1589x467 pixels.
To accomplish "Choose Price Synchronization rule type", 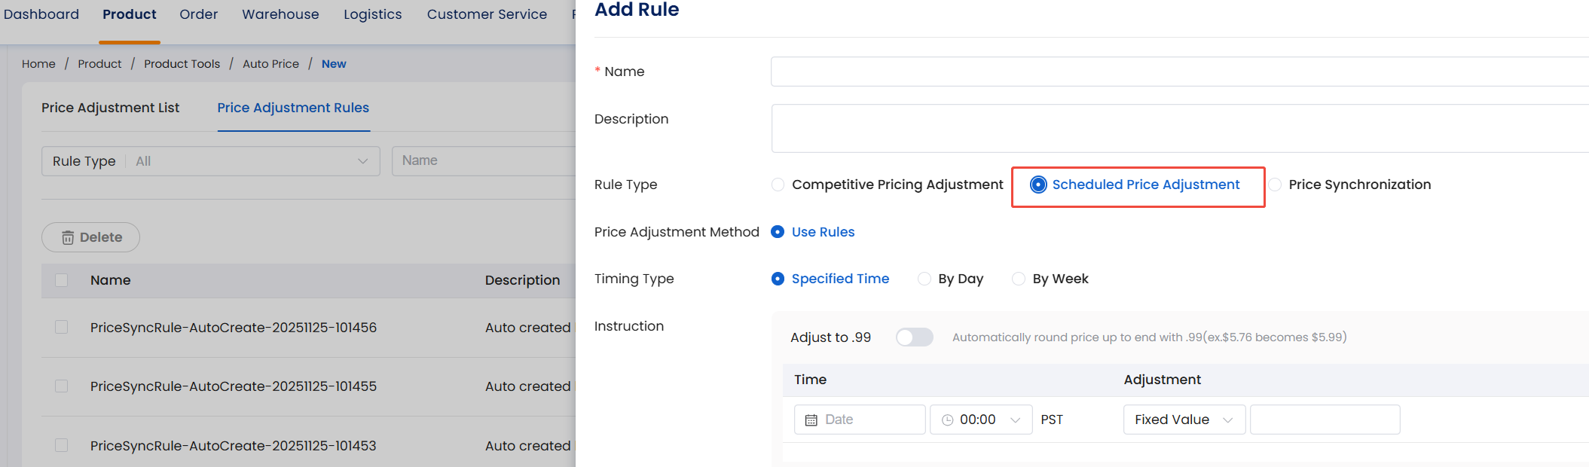I will click(1275, 185).
